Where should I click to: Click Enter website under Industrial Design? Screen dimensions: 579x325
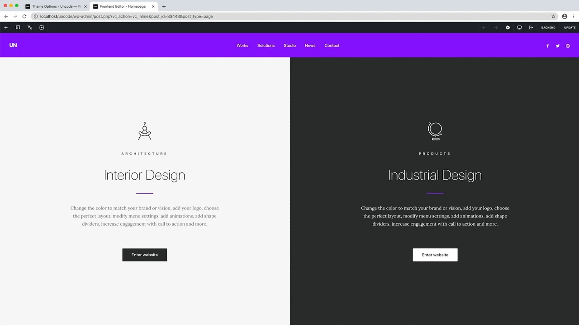tap(435, 255)
